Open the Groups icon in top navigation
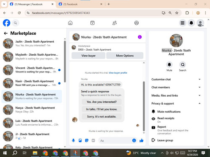Image resolution: width=210 pixels, height=157 pixels. (136, 23)
